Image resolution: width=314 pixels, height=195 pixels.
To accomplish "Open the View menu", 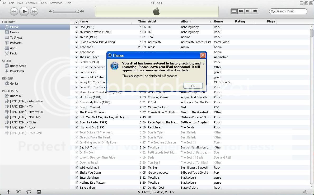I will pos(20,3).
